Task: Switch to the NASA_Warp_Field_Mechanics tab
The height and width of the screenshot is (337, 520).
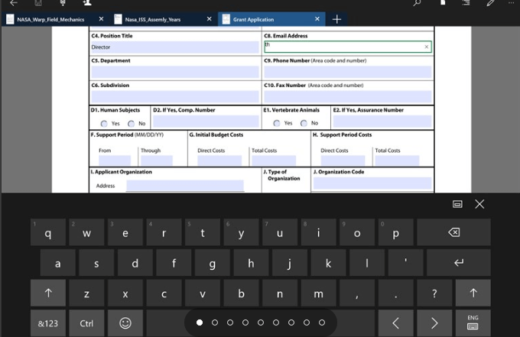Action: click(x=50, y=19)
